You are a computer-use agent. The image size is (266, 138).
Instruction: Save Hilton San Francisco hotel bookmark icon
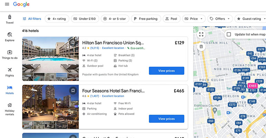coord(73,42)
